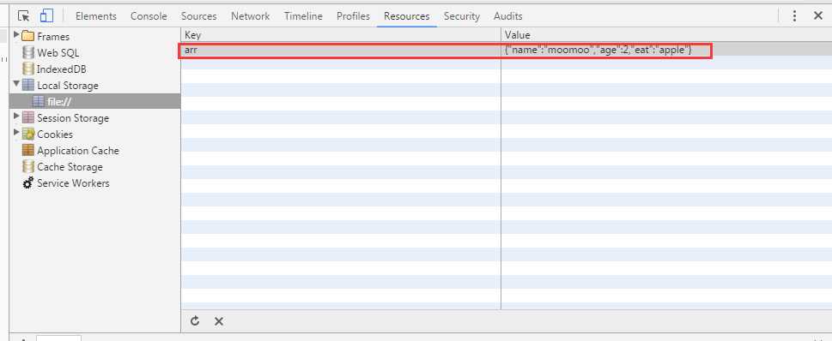Open the Audits tab
The width and height of the screenshot is (832, 341).
tap(507, 16)
